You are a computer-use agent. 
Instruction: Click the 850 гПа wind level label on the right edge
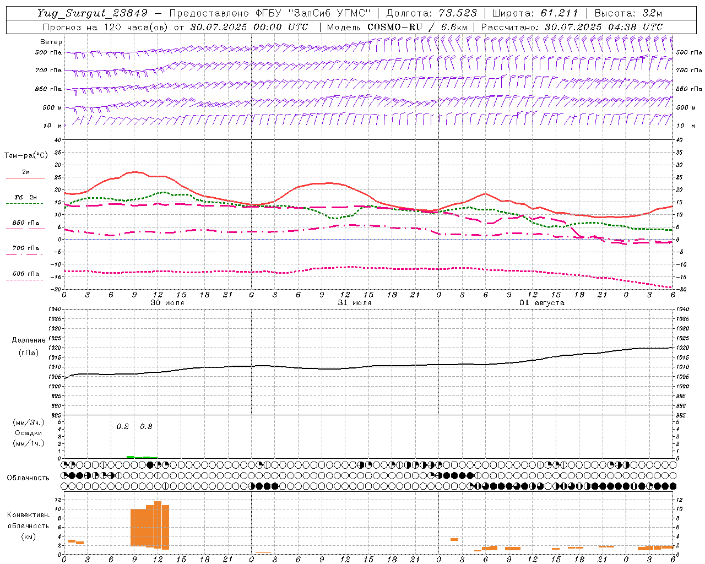click(689, 89)
